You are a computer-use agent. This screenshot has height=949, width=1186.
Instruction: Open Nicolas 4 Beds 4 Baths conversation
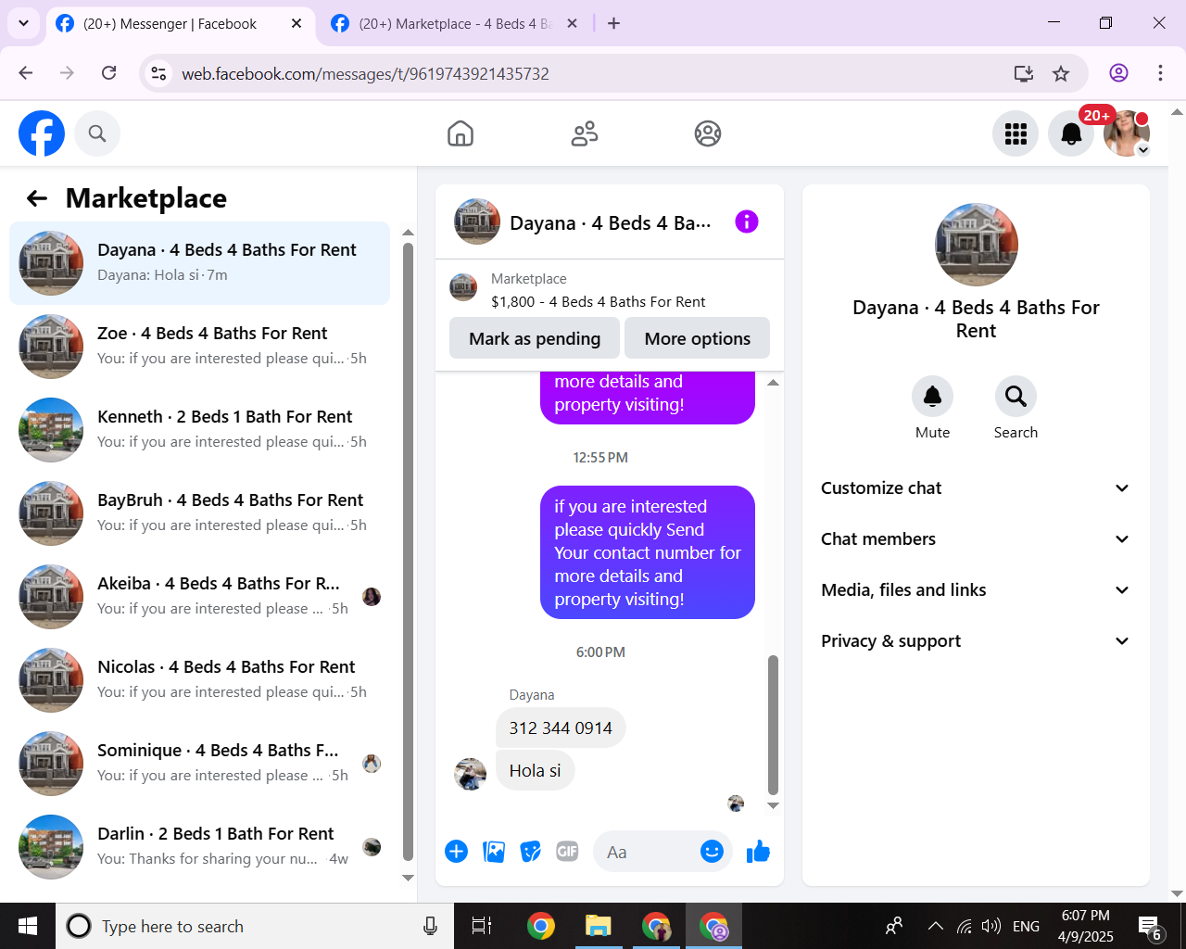pyautogui.click(x=199, y=680)
